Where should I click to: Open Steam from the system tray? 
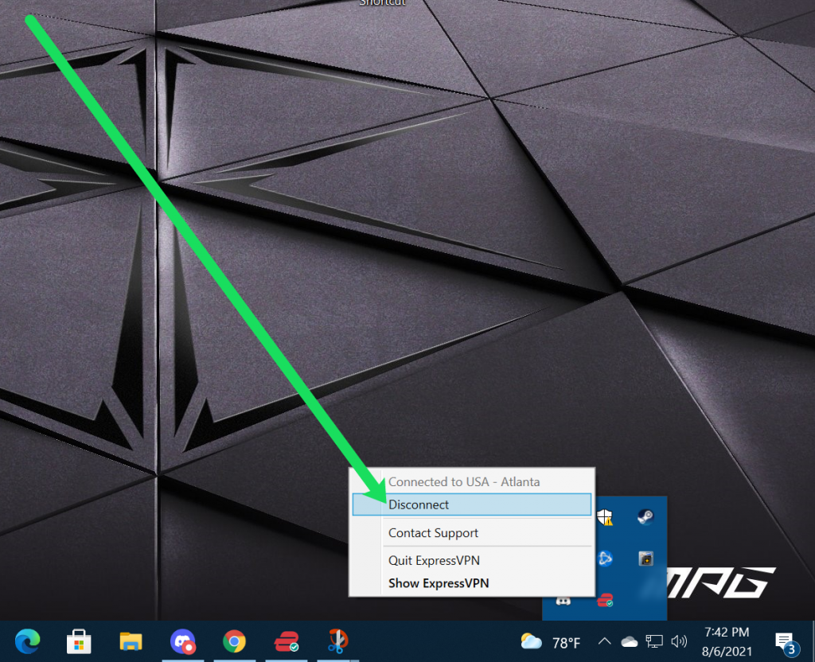coord(646,517)
